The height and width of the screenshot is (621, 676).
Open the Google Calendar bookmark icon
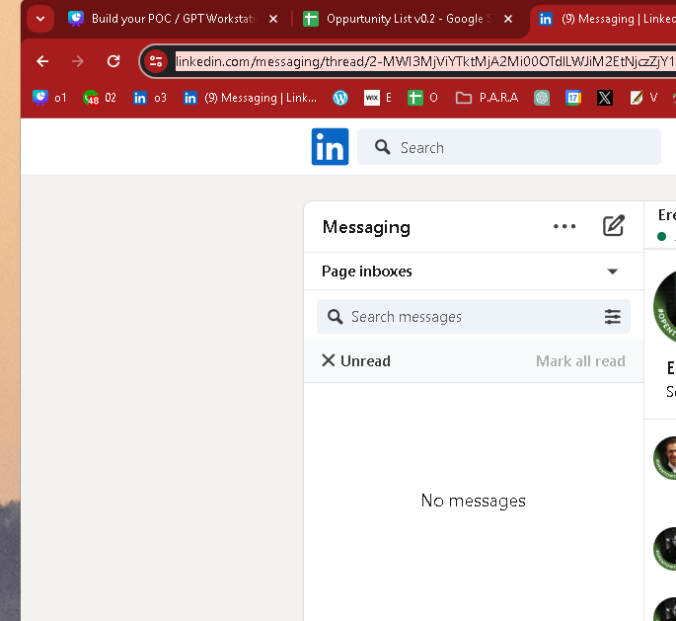(x=573, y=98)
